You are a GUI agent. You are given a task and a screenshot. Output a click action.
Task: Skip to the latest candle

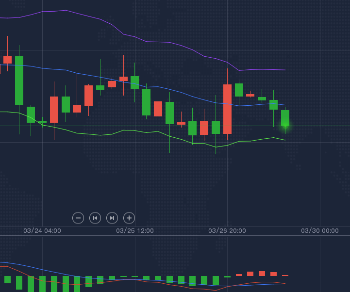coord(112,218)
